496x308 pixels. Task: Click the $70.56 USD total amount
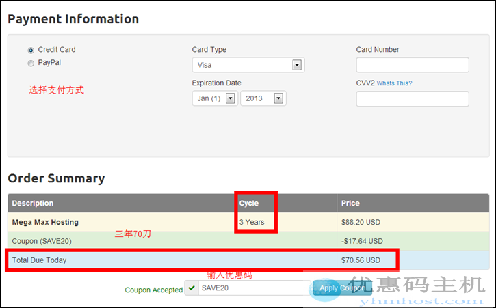[x=361, y=260]
